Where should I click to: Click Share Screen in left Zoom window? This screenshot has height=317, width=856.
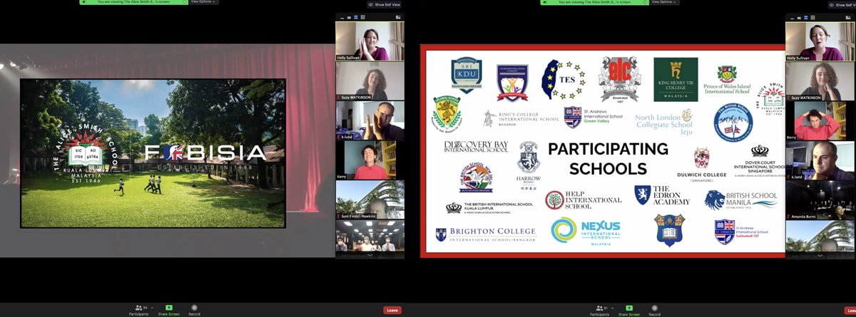point(169,310)
